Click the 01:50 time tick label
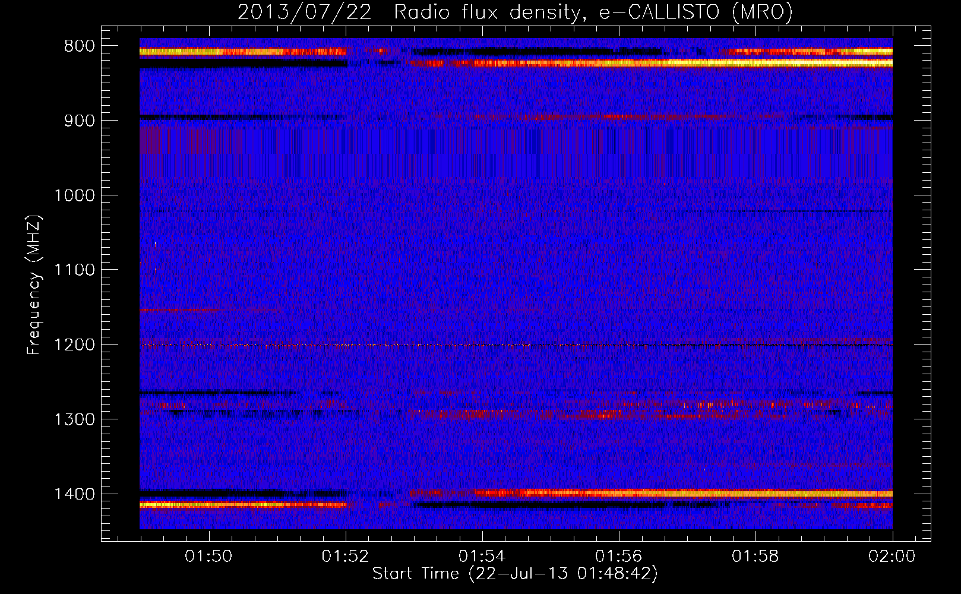961x594 pixels. pyautogui.click(x=208, y=557)
